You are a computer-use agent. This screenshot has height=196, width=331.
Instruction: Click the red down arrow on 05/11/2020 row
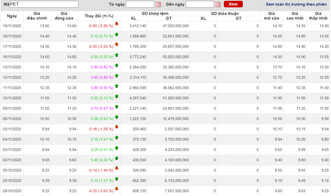coord(117,127)
